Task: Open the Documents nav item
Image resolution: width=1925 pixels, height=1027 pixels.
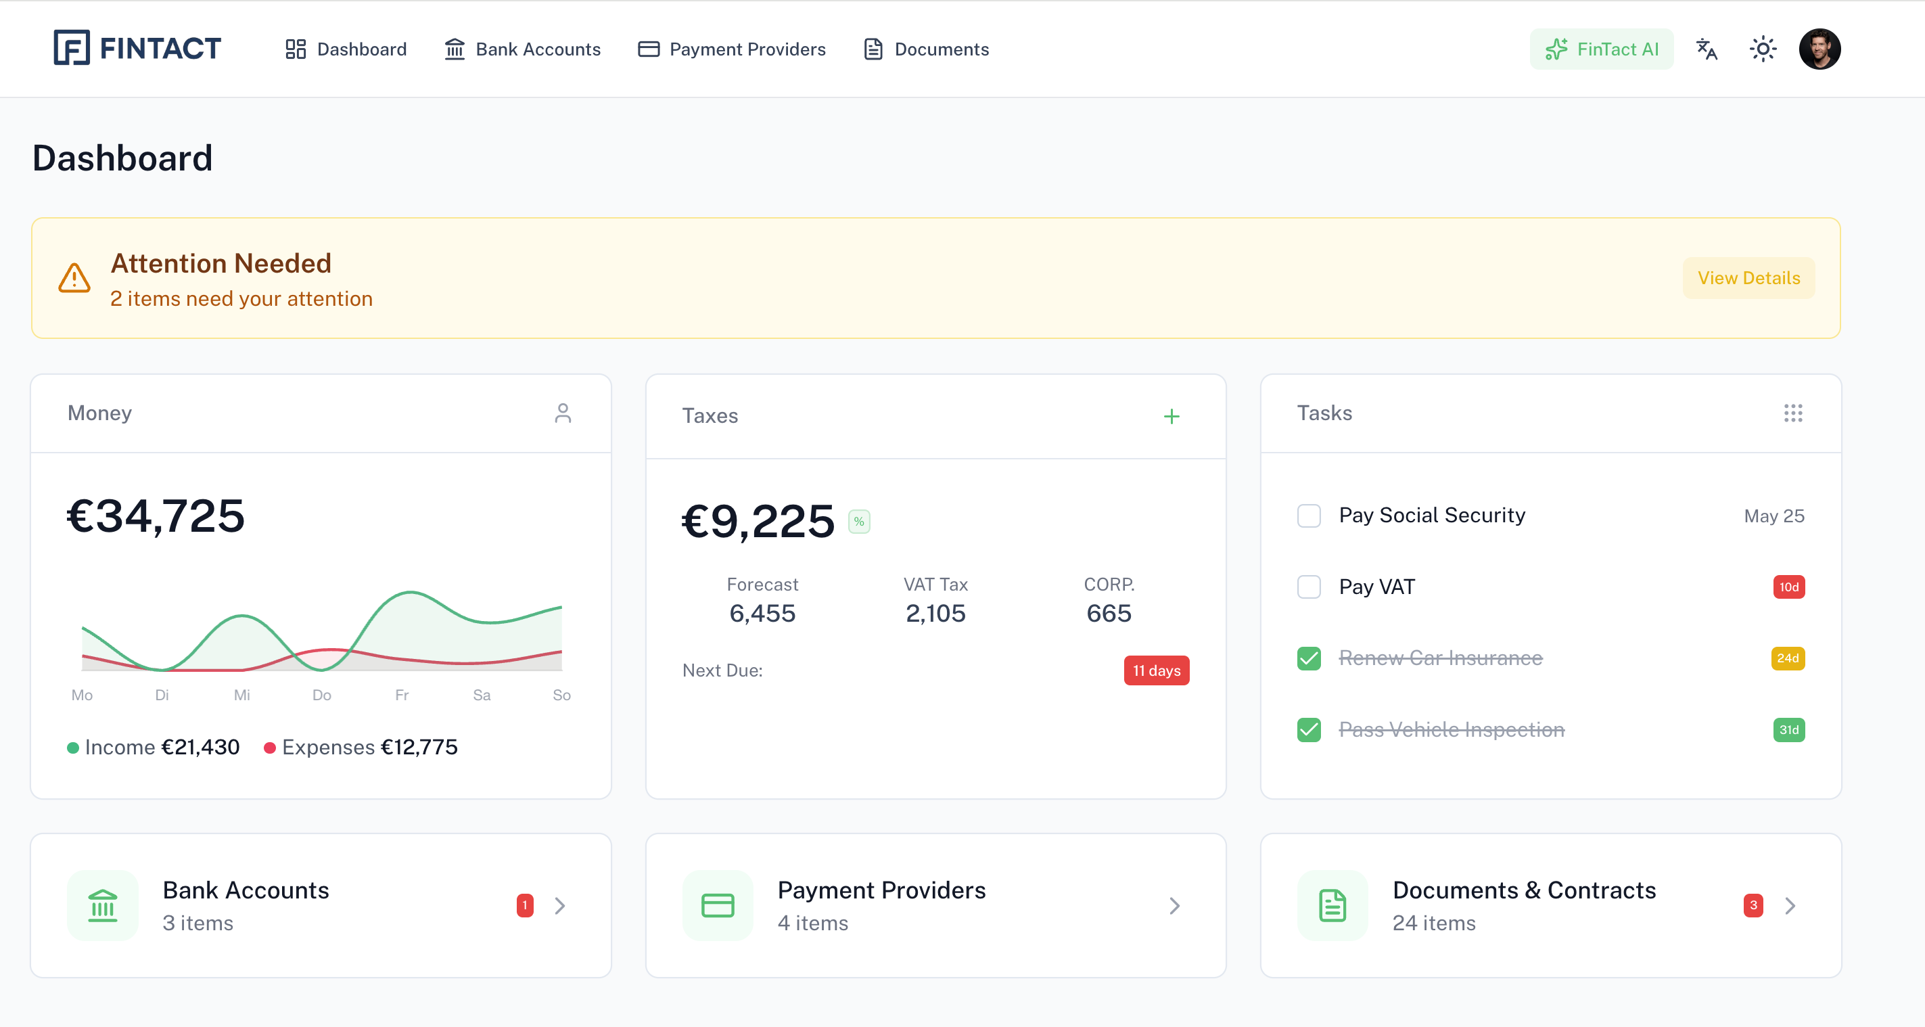Action: (x=926, y=49)
